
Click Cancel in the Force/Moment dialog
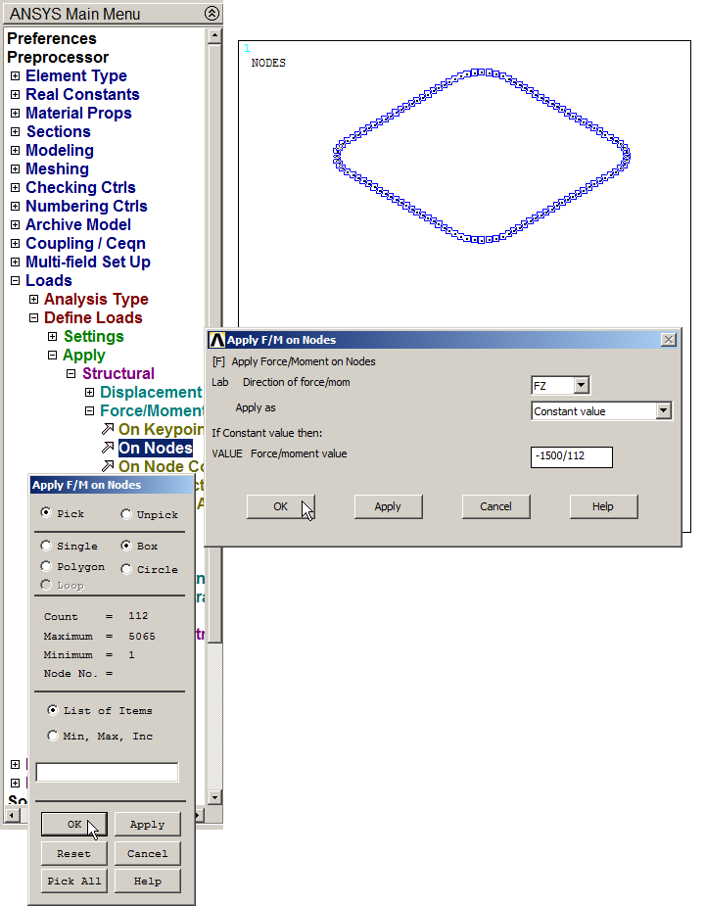(495, 506)
